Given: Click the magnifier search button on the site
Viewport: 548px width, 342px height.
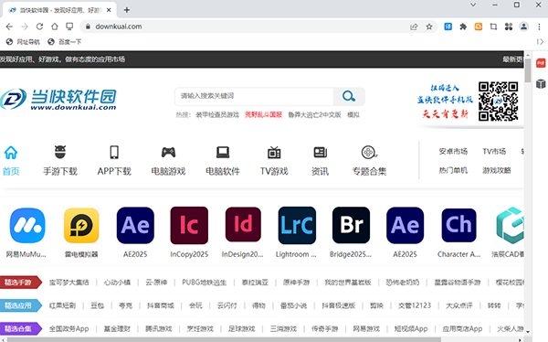Looking at the screenshot, I should point(349,96).
